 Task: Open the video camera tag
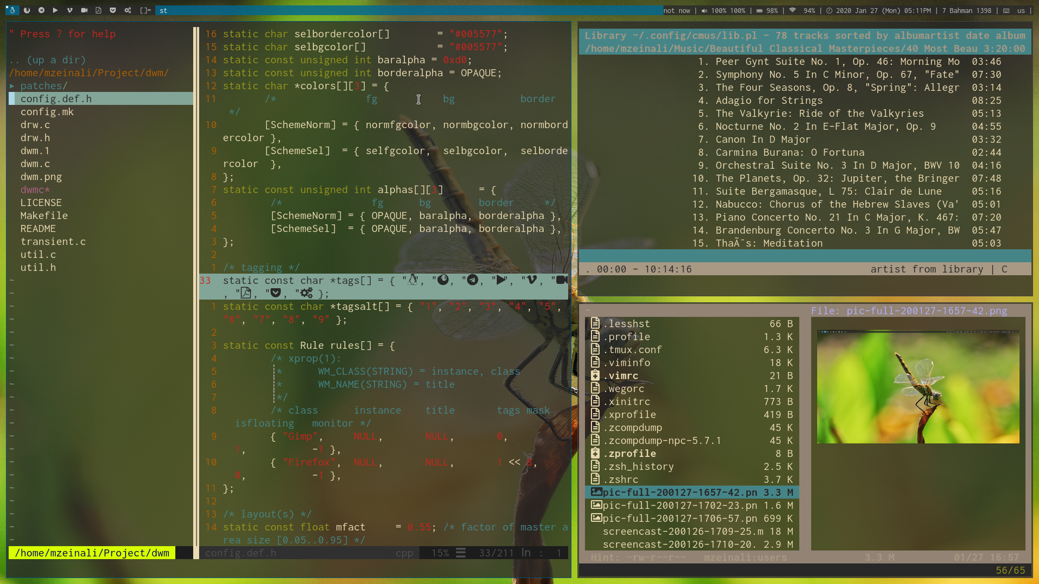coord(84,10)
